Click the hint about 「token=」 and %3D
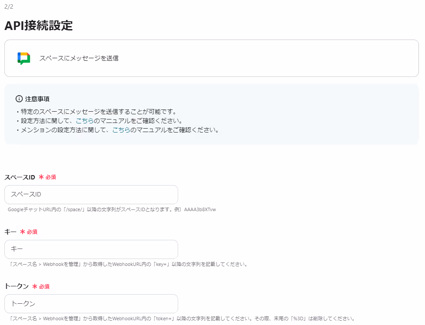Screen dimensions: 425x325 coord(182,318)
